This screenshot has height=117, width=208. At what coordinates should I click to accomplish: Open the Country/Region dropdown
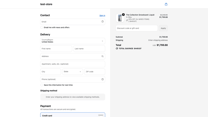coord(73,41)
